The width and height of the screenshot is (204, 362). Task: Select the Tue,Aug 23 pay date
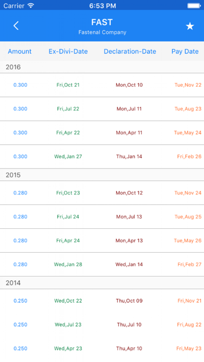(188, 109)
